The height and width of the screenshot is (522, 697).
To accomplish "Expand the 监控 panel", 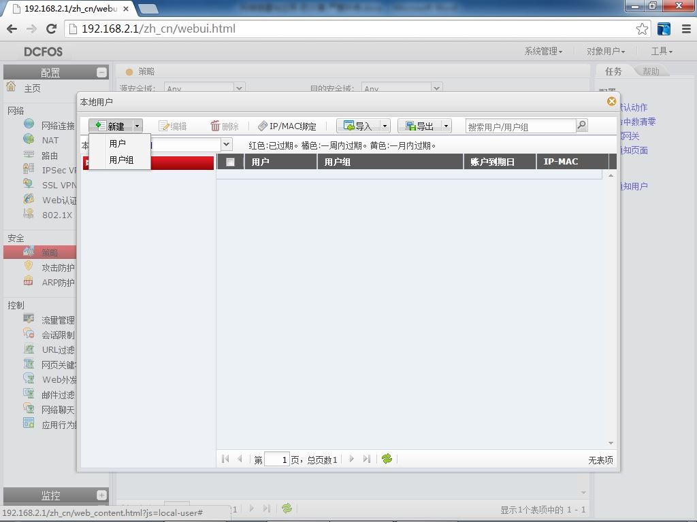I will pos(102,495).
